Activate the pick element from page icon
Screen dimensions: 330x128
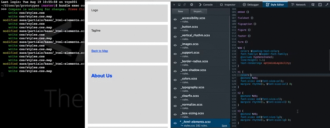click(313, 4)
